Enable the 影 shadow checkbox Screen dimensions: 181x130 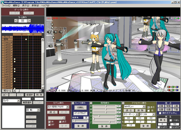(148, 111)
